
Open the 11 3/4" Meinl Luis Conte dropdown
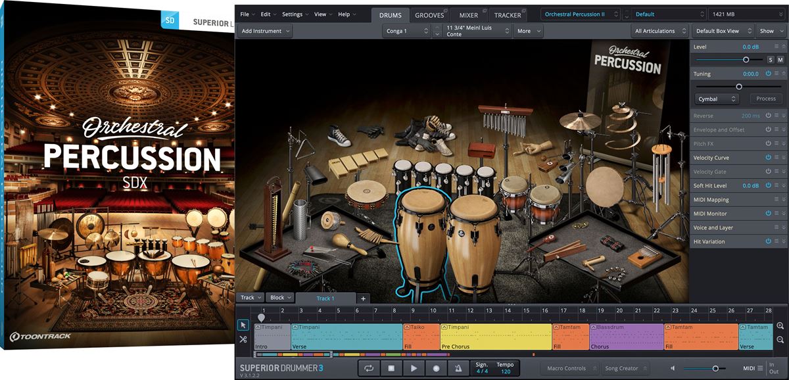coord(477,31)
